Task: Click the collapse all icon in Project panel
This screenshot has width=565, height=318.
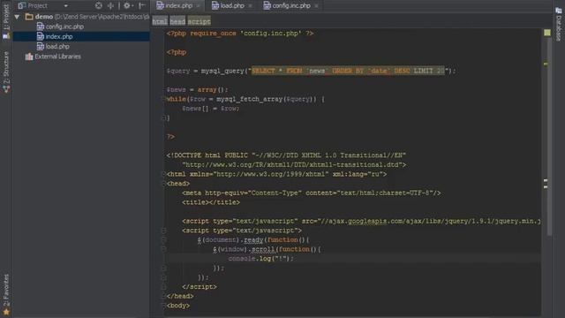Action: pyautogui.click(x=110, y=6)
